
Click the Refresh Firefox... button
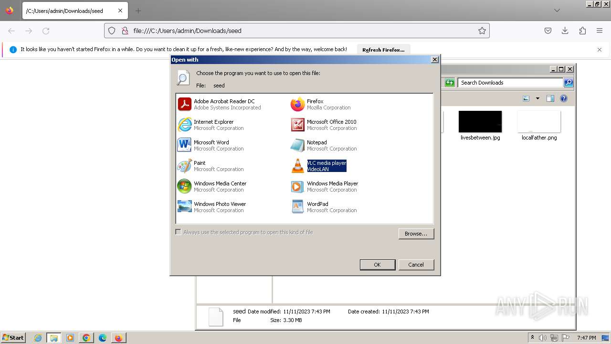click(x=383, y=50)
